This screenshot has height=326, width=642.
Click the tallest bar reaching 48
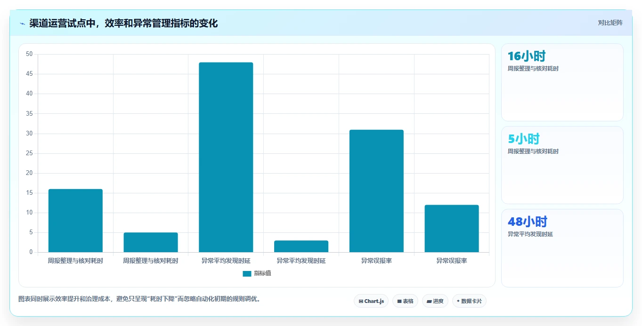(226, 157)
